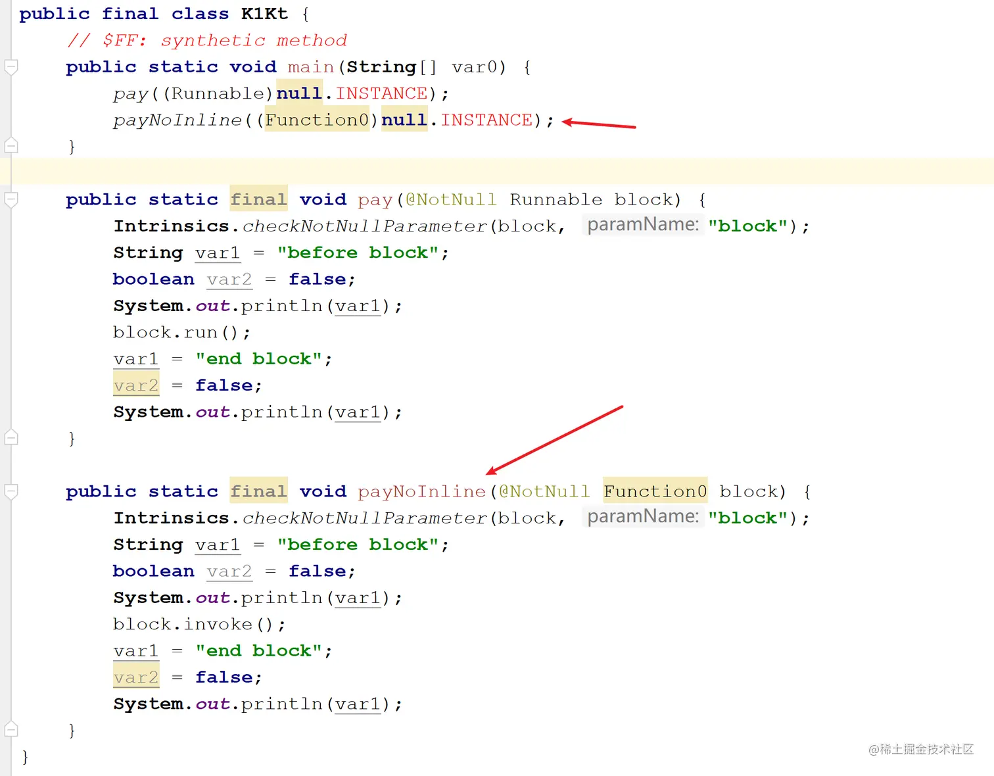The image size is (994, 776).
Task: Click highlighted var2 assignment in pay method
Action: pyautogui.click(x=136, y=385)
